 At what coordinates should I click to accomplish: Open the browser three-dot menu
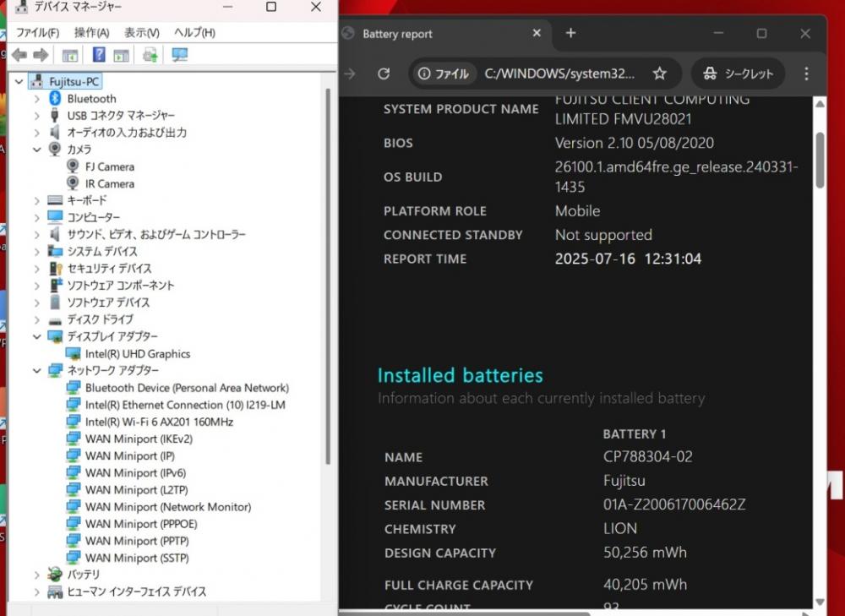[806, 74]
